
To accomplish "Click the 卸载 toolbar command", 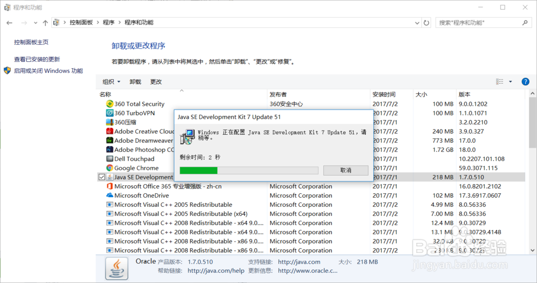I will pos(135,82).
